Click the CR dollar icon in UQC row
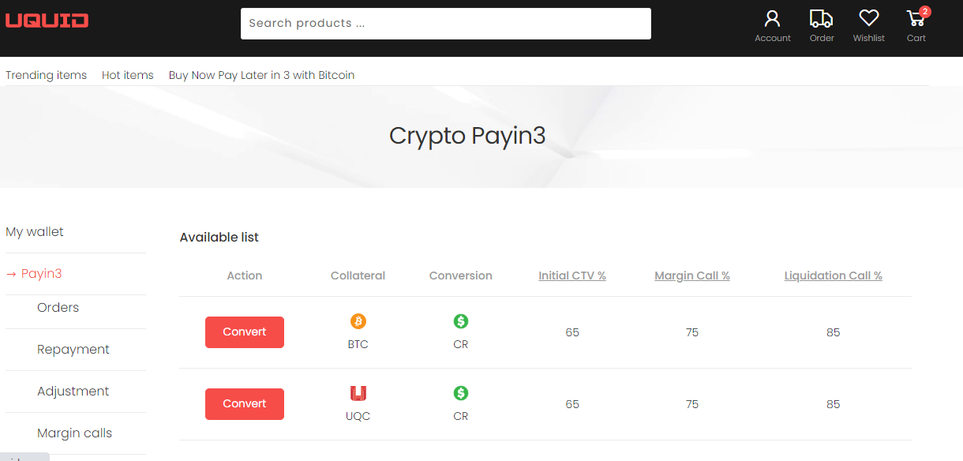Screen dimensions: 963x461 click(x=461, y=393)
